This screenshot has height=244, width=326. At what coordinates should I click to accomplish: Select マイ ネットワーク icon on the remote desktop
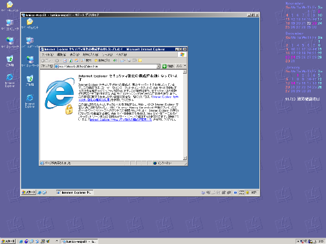(30, 61)
